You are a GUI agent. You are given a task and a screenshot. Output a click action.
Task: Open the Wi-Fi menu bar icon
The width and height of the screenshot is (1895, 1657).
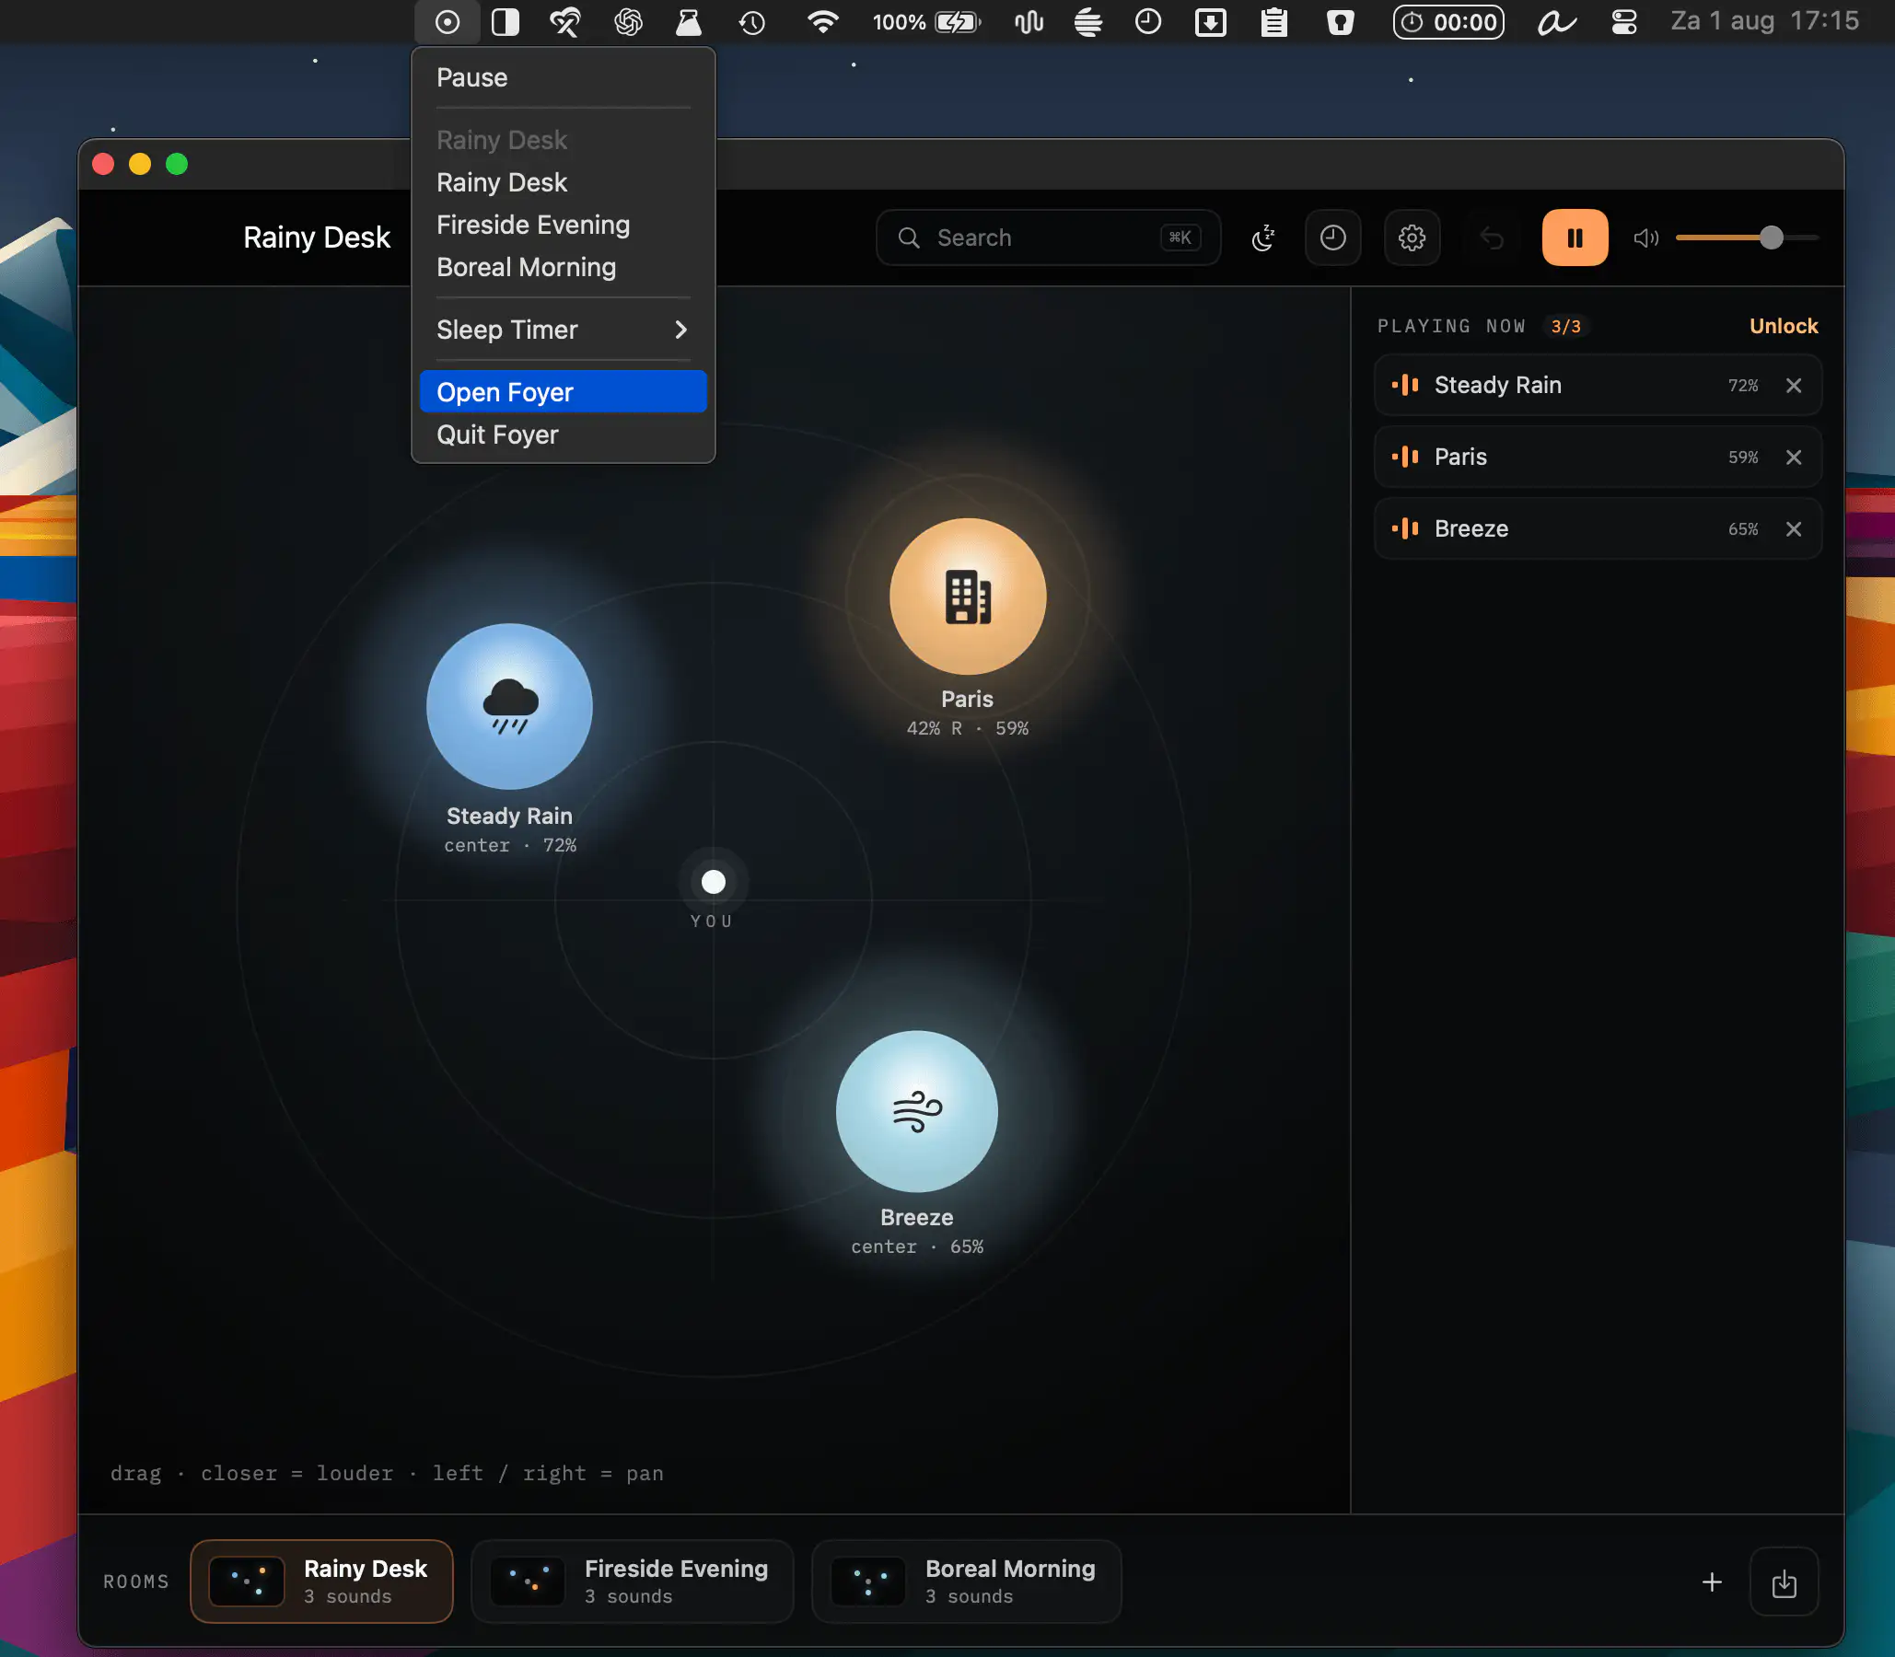pyautogui.click(x=822, y=22)
